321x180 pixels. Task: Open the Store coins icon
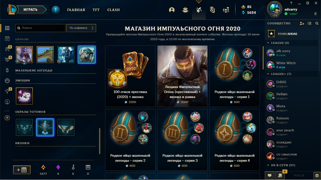(x=226, y=10)
